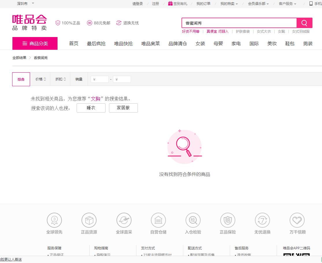Click the Vipshop logo
This screenshot has height=263, width=322.
click(x=29, y=22)
